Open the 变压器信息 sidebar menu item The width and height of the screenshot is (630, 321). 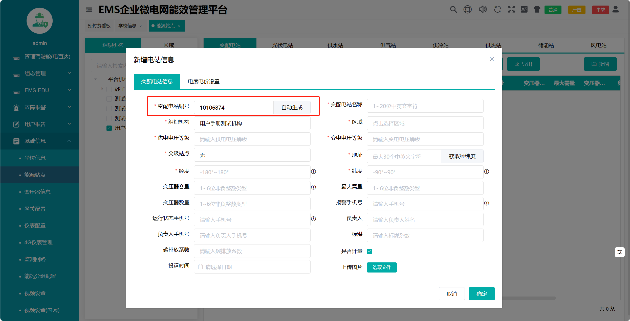(37, 192)
